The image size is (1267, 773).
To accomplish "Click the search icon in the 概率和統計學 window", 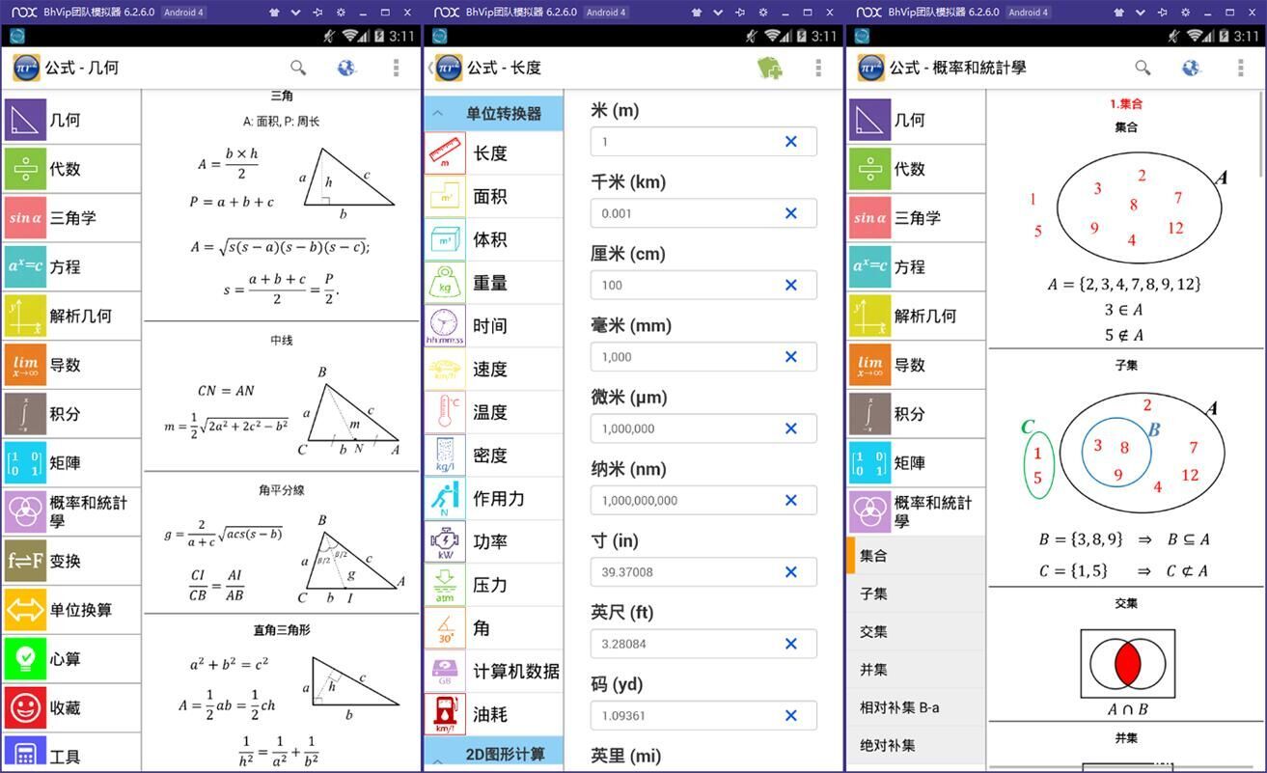I will [1143, 68].
